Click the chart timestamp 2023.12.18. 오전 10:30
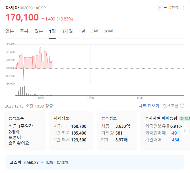 24,106
